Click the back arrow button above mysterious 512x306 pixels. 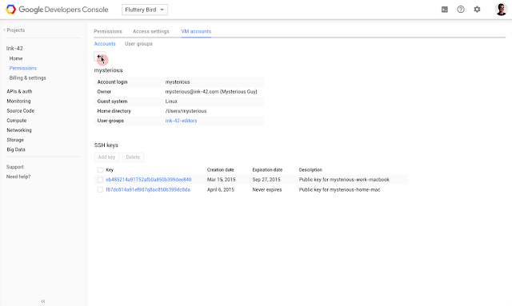coord(100,57)
